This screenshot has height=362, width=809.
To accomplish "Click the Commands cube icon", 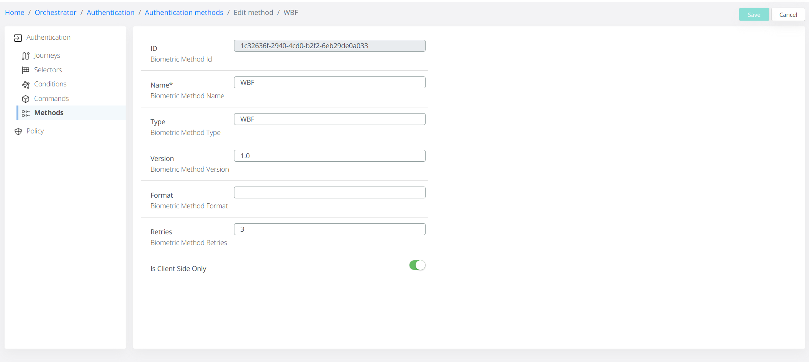I will coord(26,99).
